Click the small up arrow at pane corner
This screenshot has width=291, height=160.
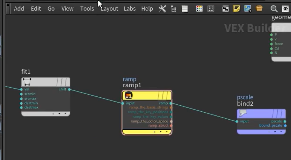tap(8, 5)
